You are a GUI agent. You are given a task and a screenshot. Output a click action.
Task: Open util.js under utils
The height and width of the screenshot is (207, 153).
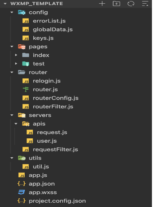point(41,167)
